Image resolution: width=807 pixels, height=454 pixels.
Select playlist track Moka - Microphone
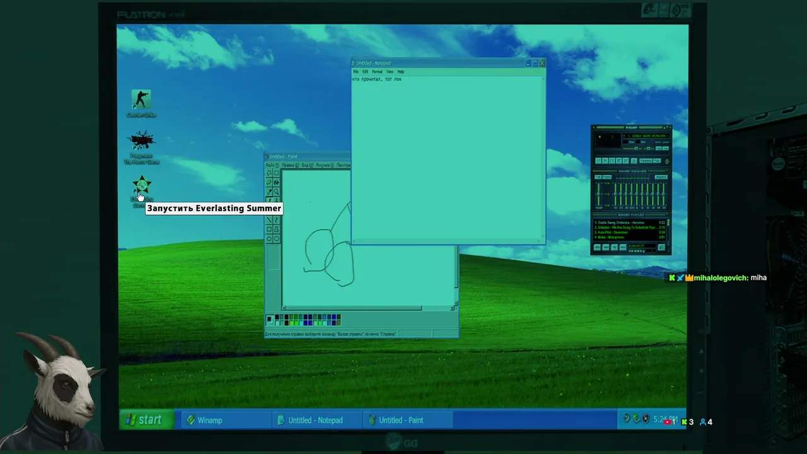[629, 237]
